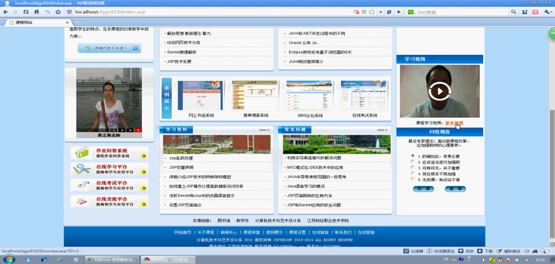Screen dimensions: 555x264
Task: Click the 更多视频 link
Action: coord(455,123)
